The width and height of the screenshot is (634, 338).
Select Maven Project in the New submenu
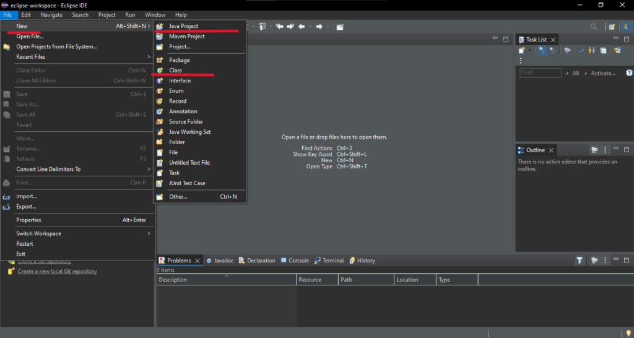click(x=200, y=36)
